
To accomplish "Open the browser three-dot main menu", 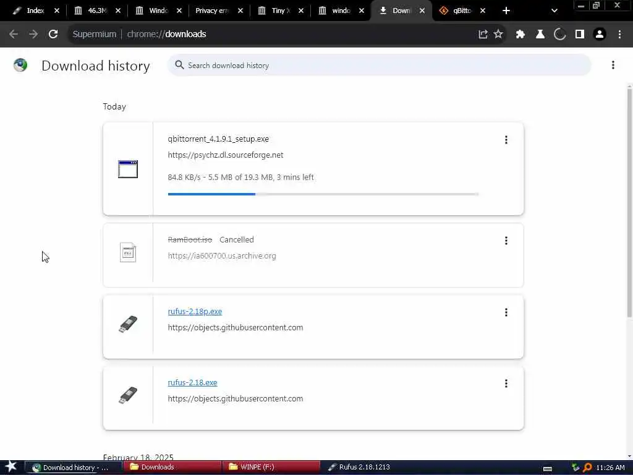I will coord(619,35).
